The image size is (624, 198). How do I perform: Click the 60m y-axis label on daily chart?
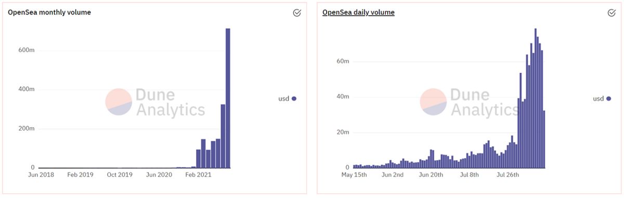343,61
